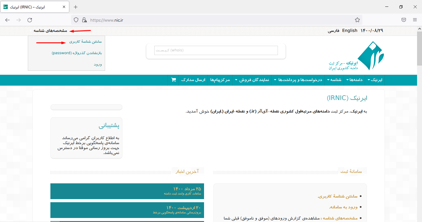Image resolution: width=422 pixels, height=222 pixels.
Task: Open a new tab with plus button
Action: click(76, 7)
